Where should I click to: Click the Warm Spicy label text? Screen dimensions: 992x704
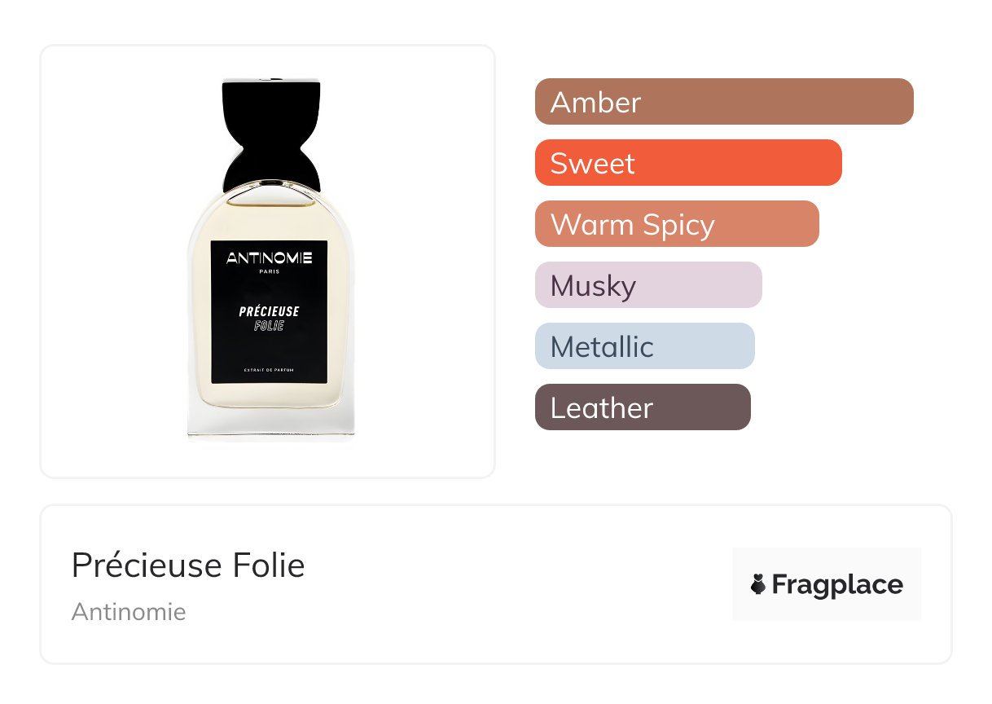click(633, 224)
